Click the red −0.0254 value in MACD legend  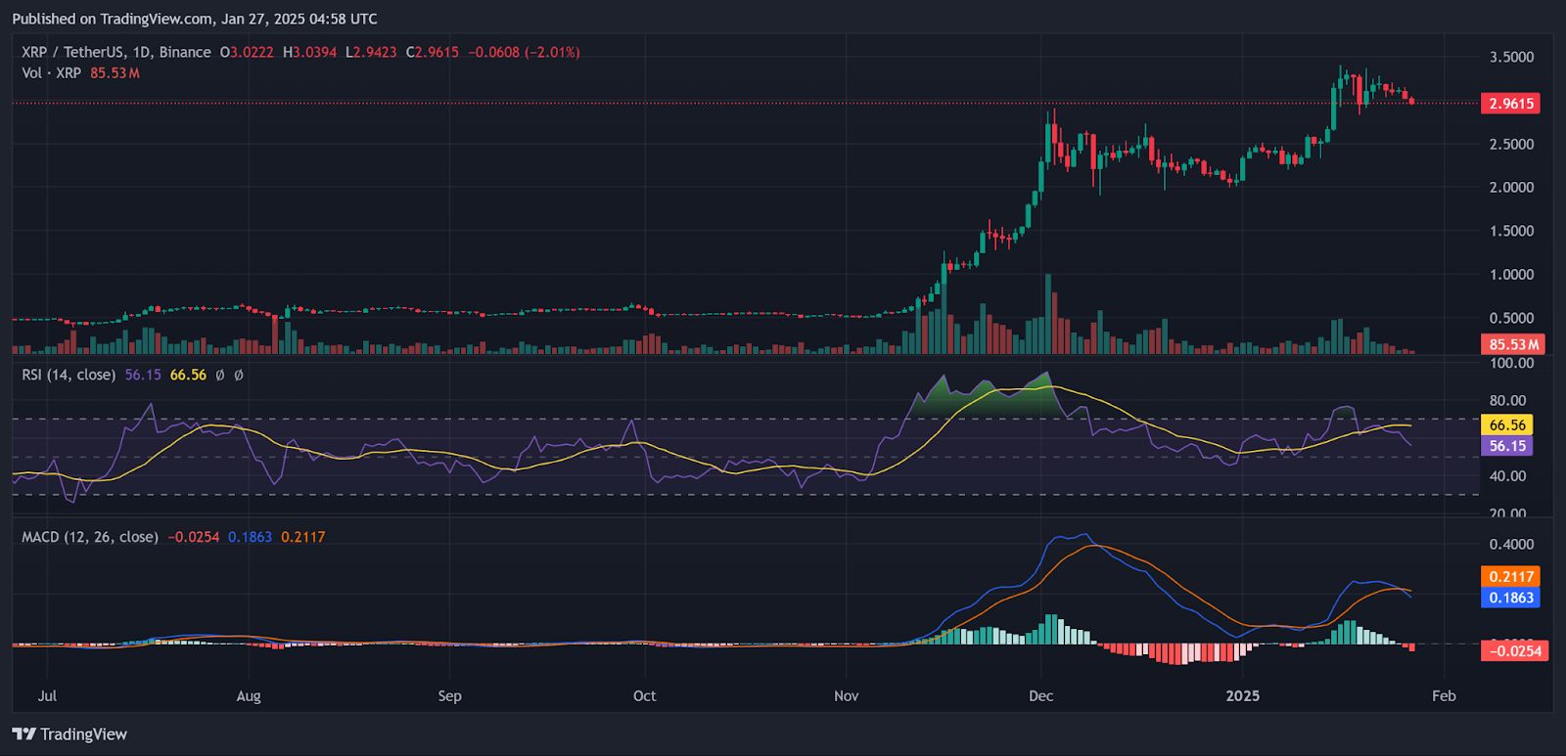tap(193, 537)
